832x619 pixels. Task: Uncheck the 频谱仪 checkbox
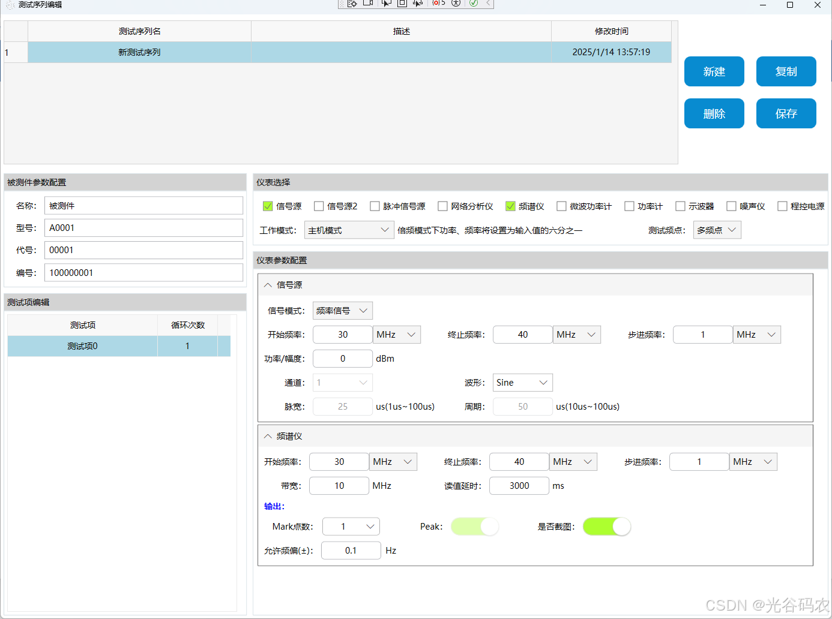click(510, 206)
